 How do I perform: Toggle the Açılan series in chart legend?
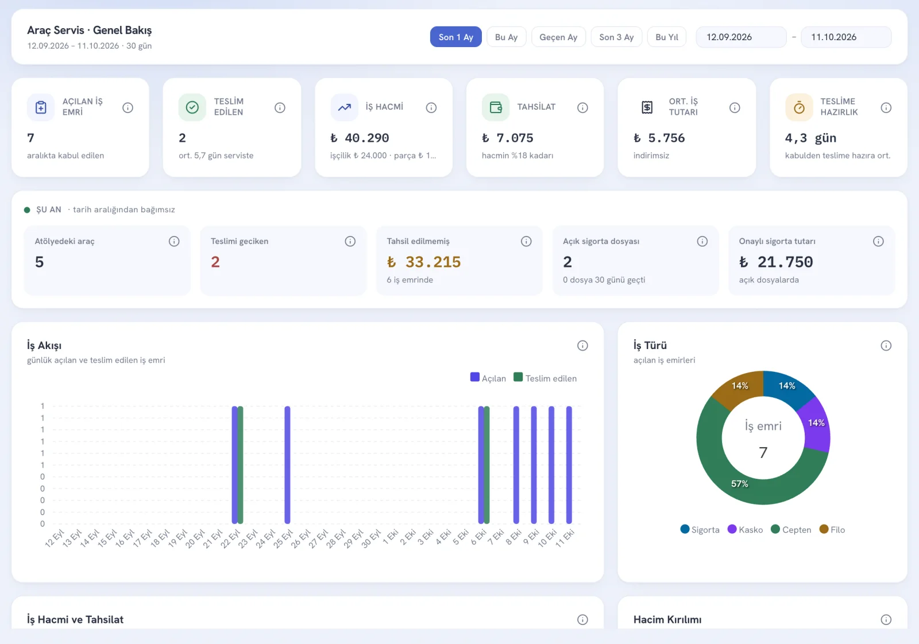click(x=488, y=378)
